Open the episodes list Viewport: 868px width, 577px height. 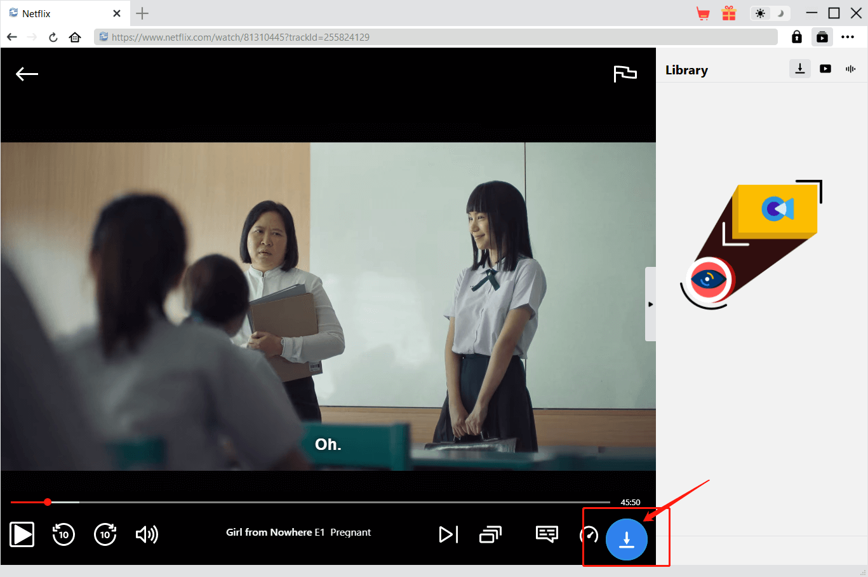coord(490,534)
